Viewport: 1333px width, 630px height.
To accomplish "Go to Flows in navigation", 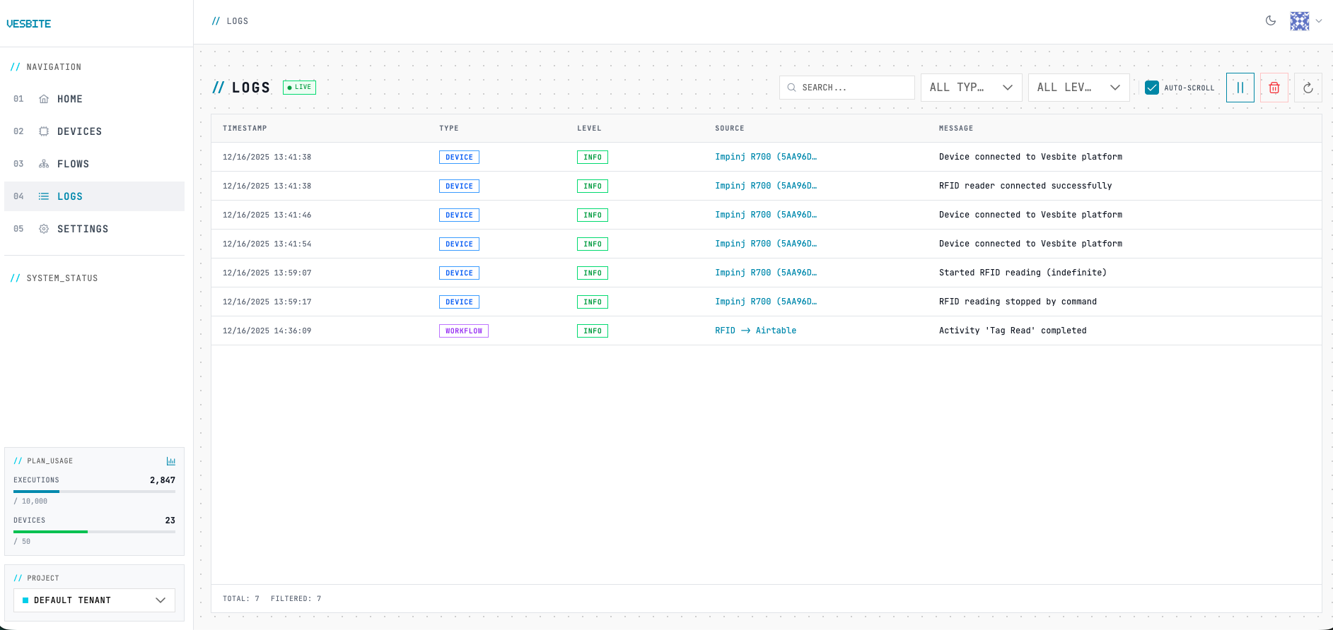I will 94,164.
